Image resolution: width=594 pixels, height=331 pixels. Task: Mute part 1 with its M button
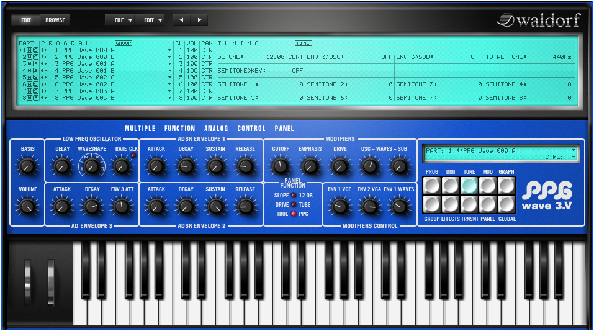[x=30, y=50]
